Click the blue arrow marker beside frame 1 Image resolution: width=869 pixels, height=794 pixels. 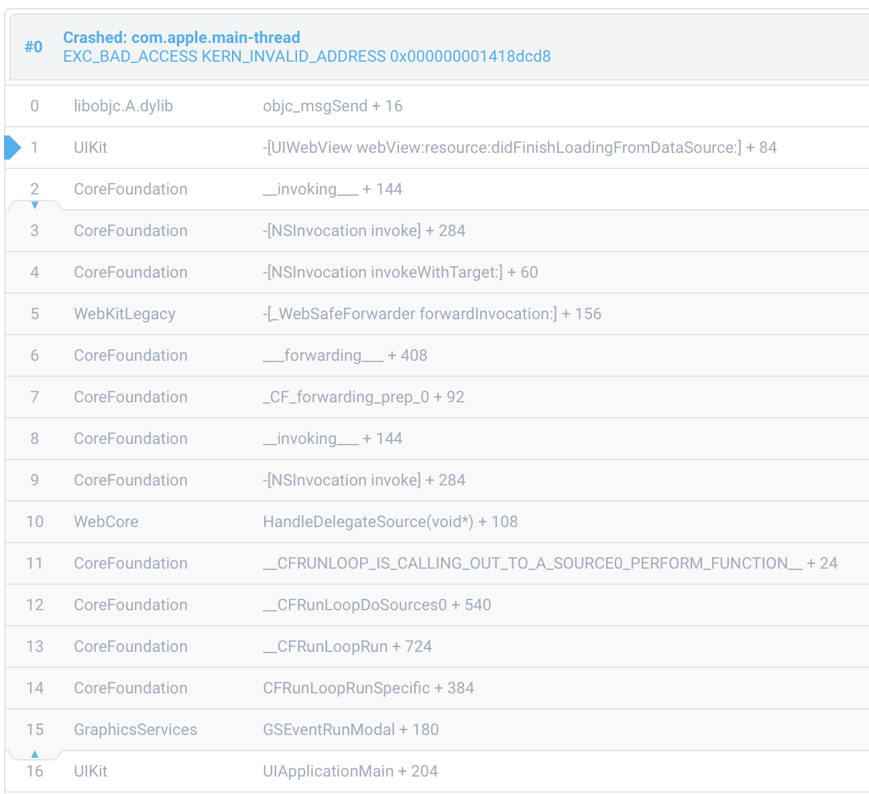12,148
